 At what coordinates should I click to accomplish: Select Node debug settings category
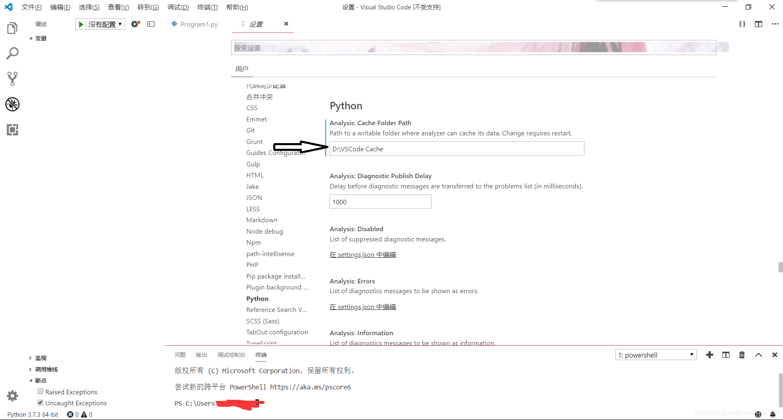pos(265,232)
